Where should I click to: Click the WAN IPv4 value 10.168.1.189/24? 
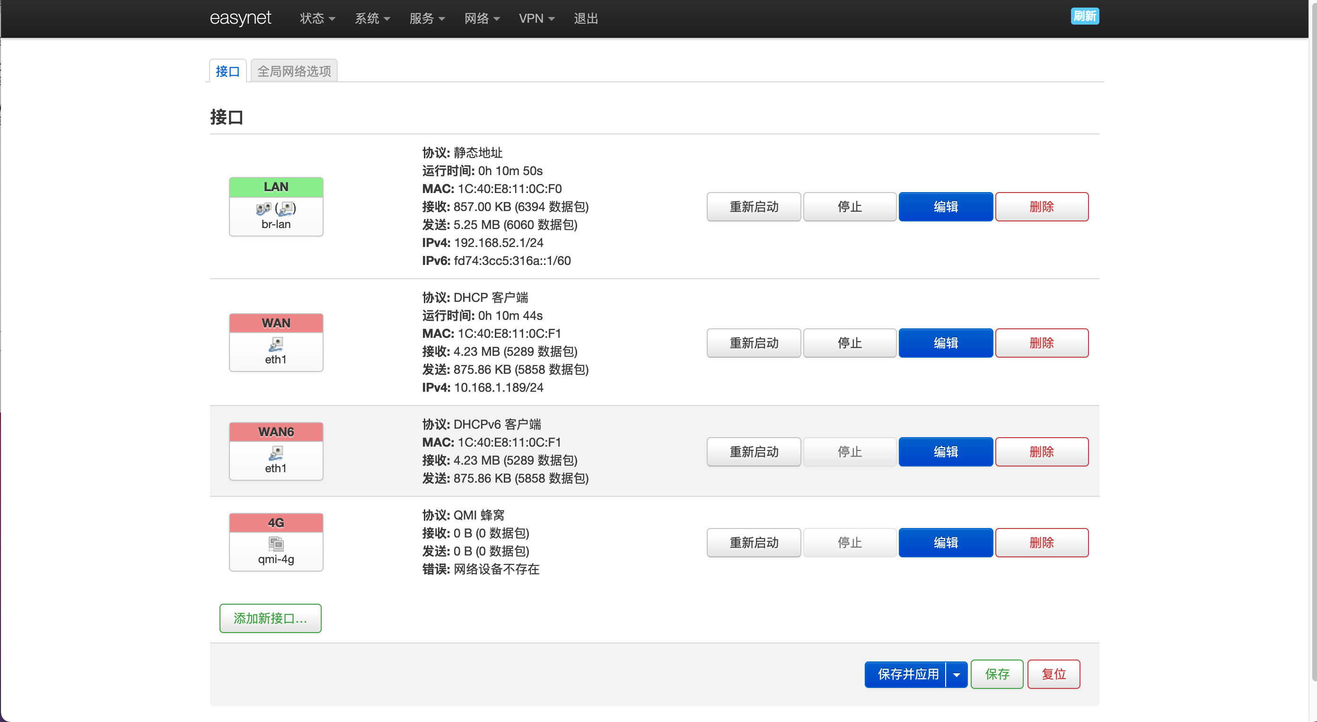(499, 387)
